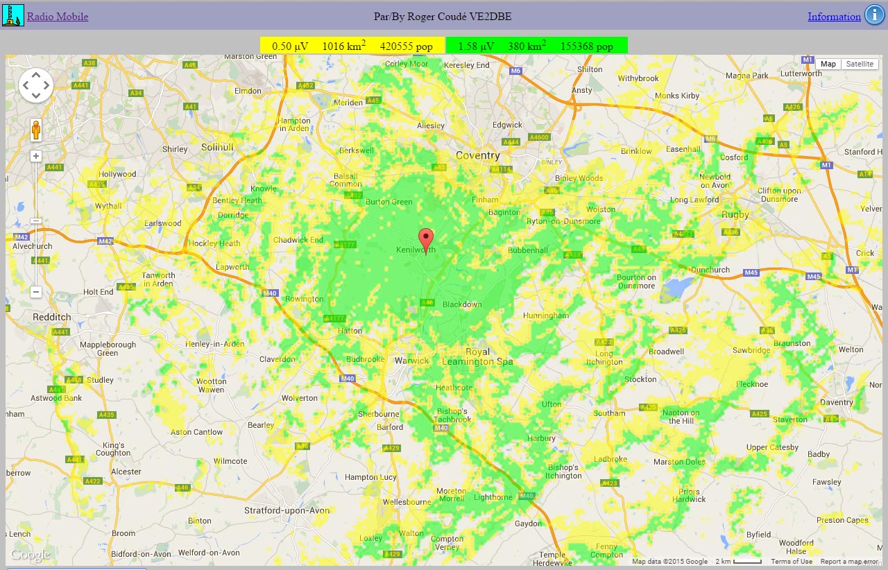The width and height of the screenshot is (888, 570).
Task: Click the Solihull town label
Action: 218,147
